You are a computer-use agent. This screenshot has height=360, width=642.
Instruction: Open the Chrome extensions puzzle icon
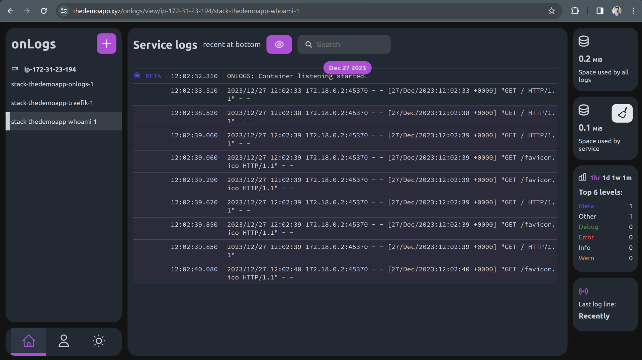pyautogui.click(x=575, y=11)
